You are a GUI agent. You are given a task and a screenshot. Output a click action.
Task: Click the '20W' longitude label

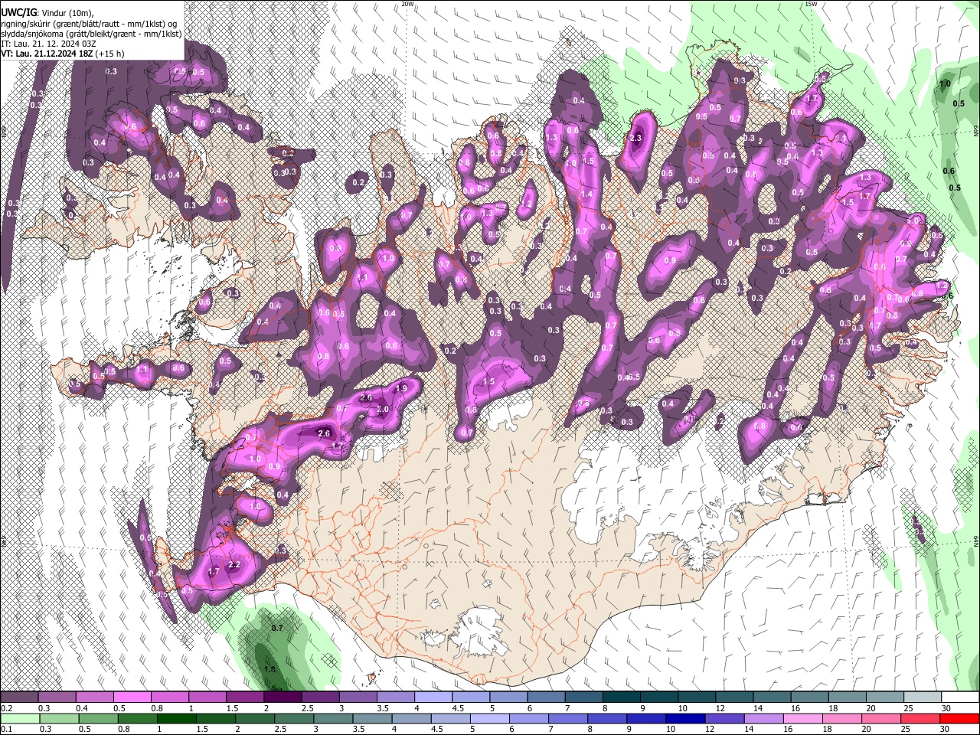[407, 4]
